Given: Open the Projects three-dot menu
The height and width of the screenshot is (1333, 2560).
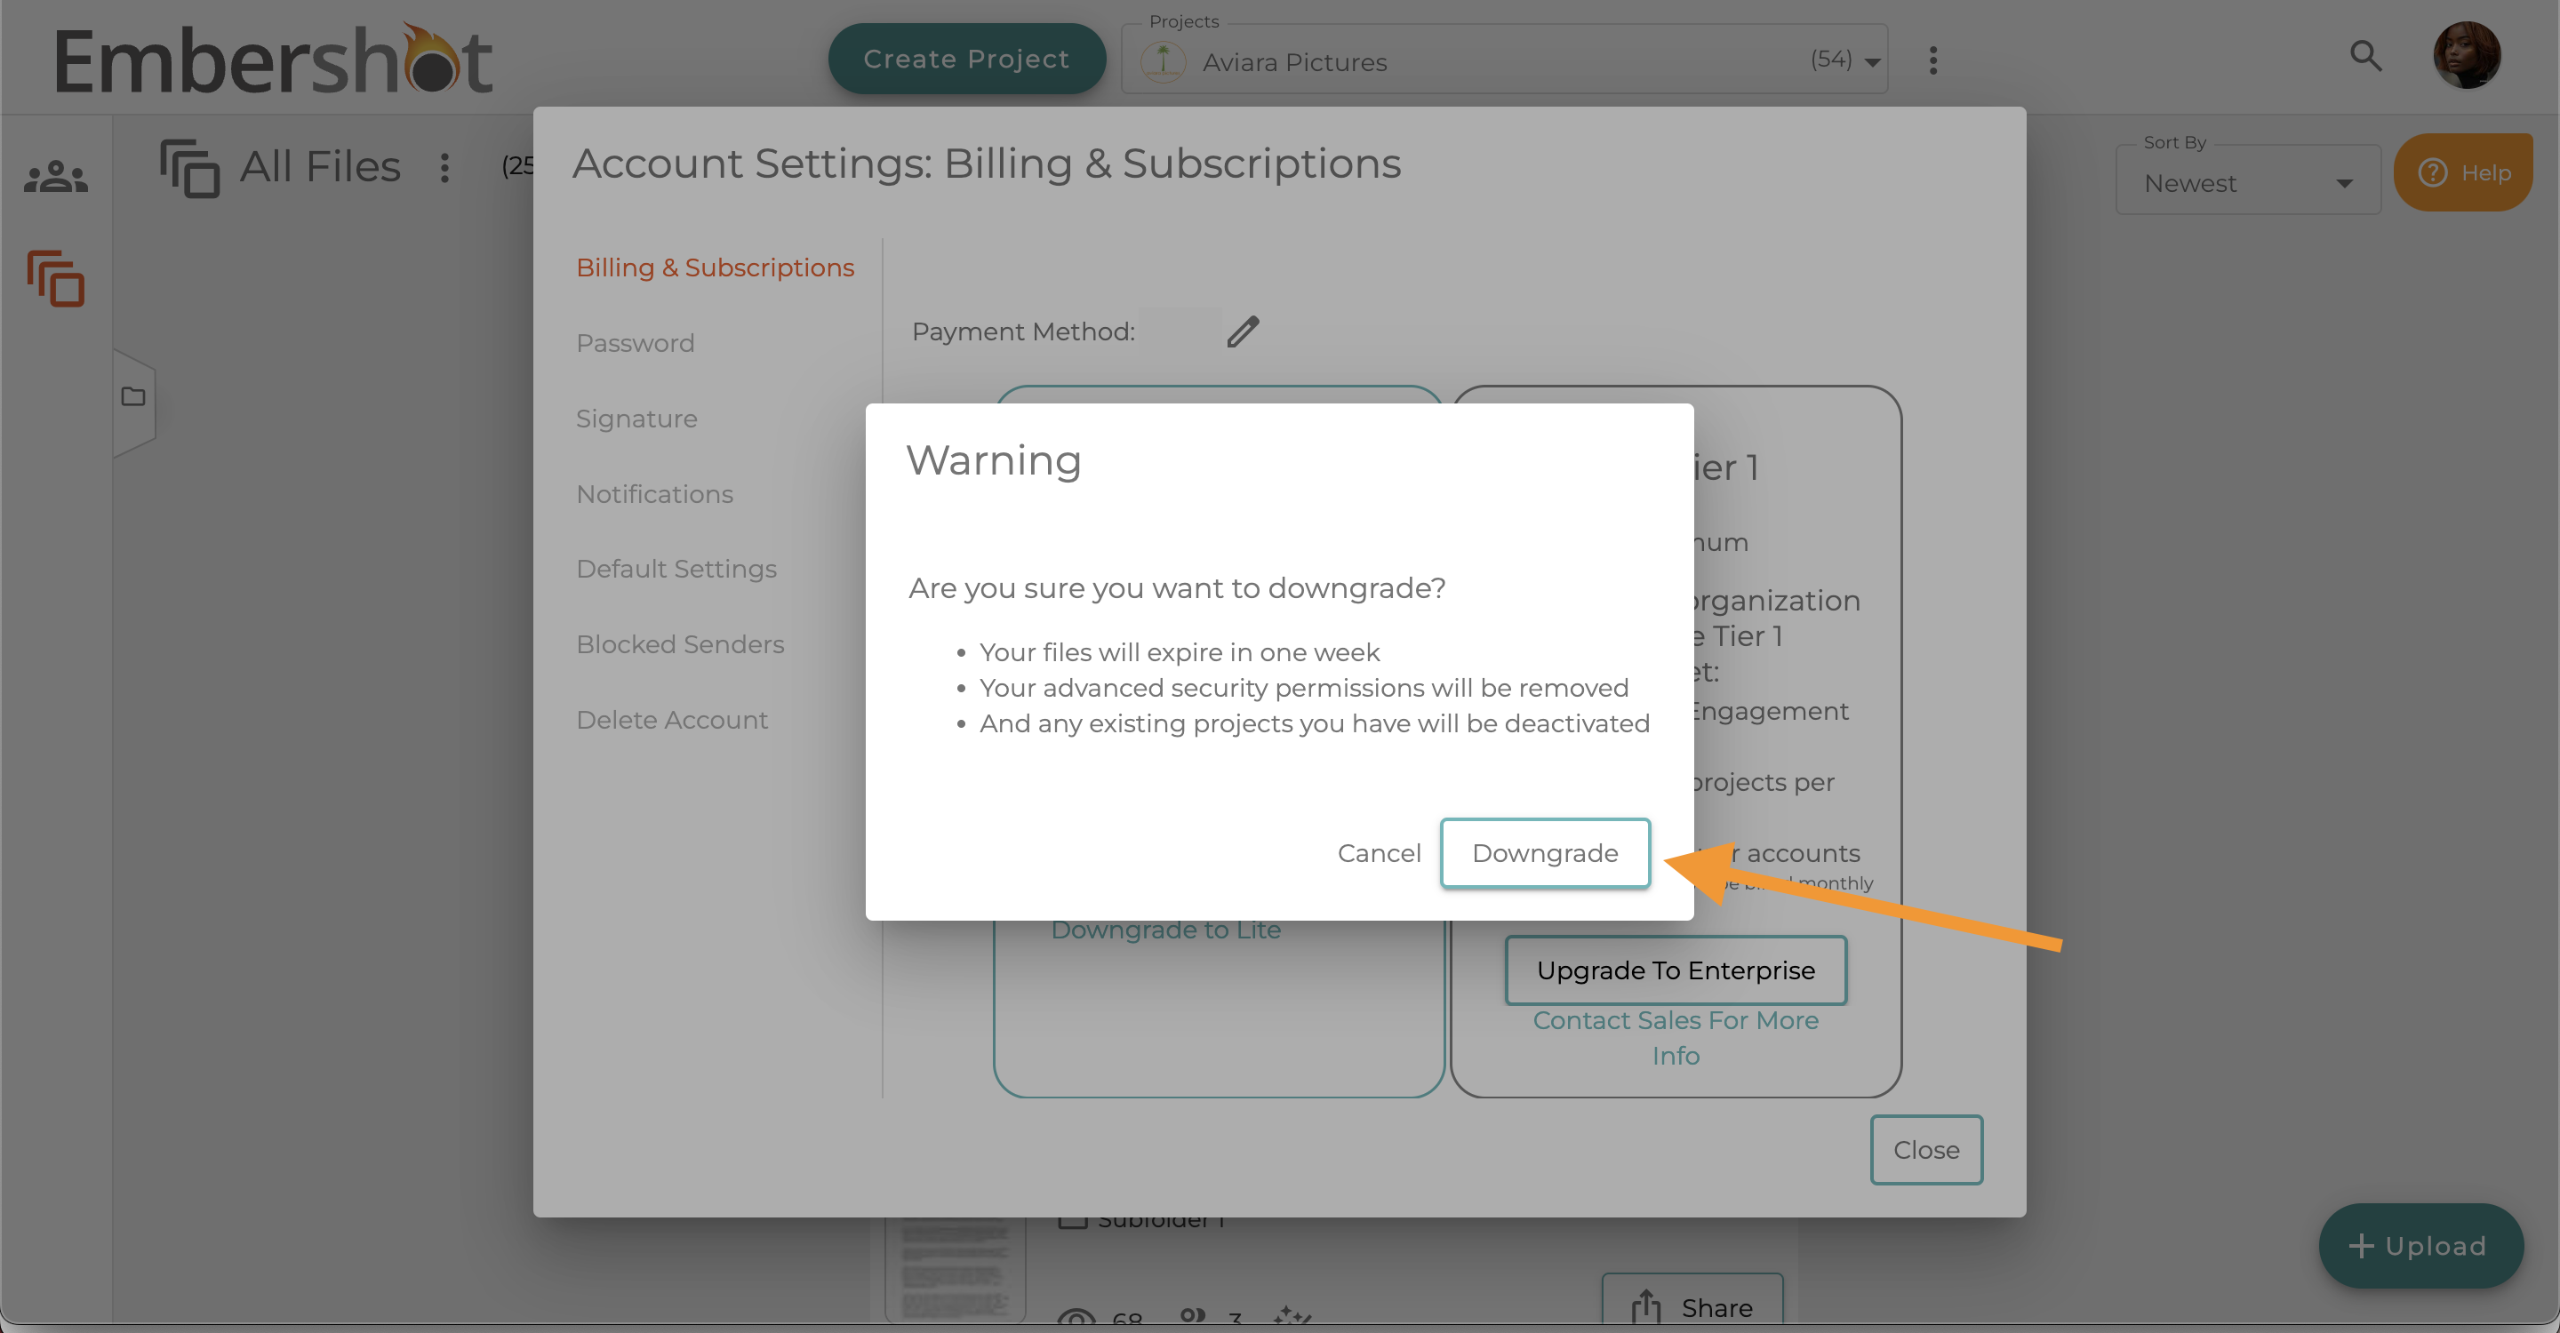Looking at the screenshot, I should tap(1933, 60).
